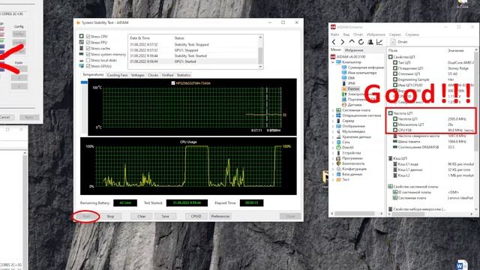This screenshot has height=270, width=480.
Task: Select Устройства in the AIDA64 tree
Action: coord(348,153)
